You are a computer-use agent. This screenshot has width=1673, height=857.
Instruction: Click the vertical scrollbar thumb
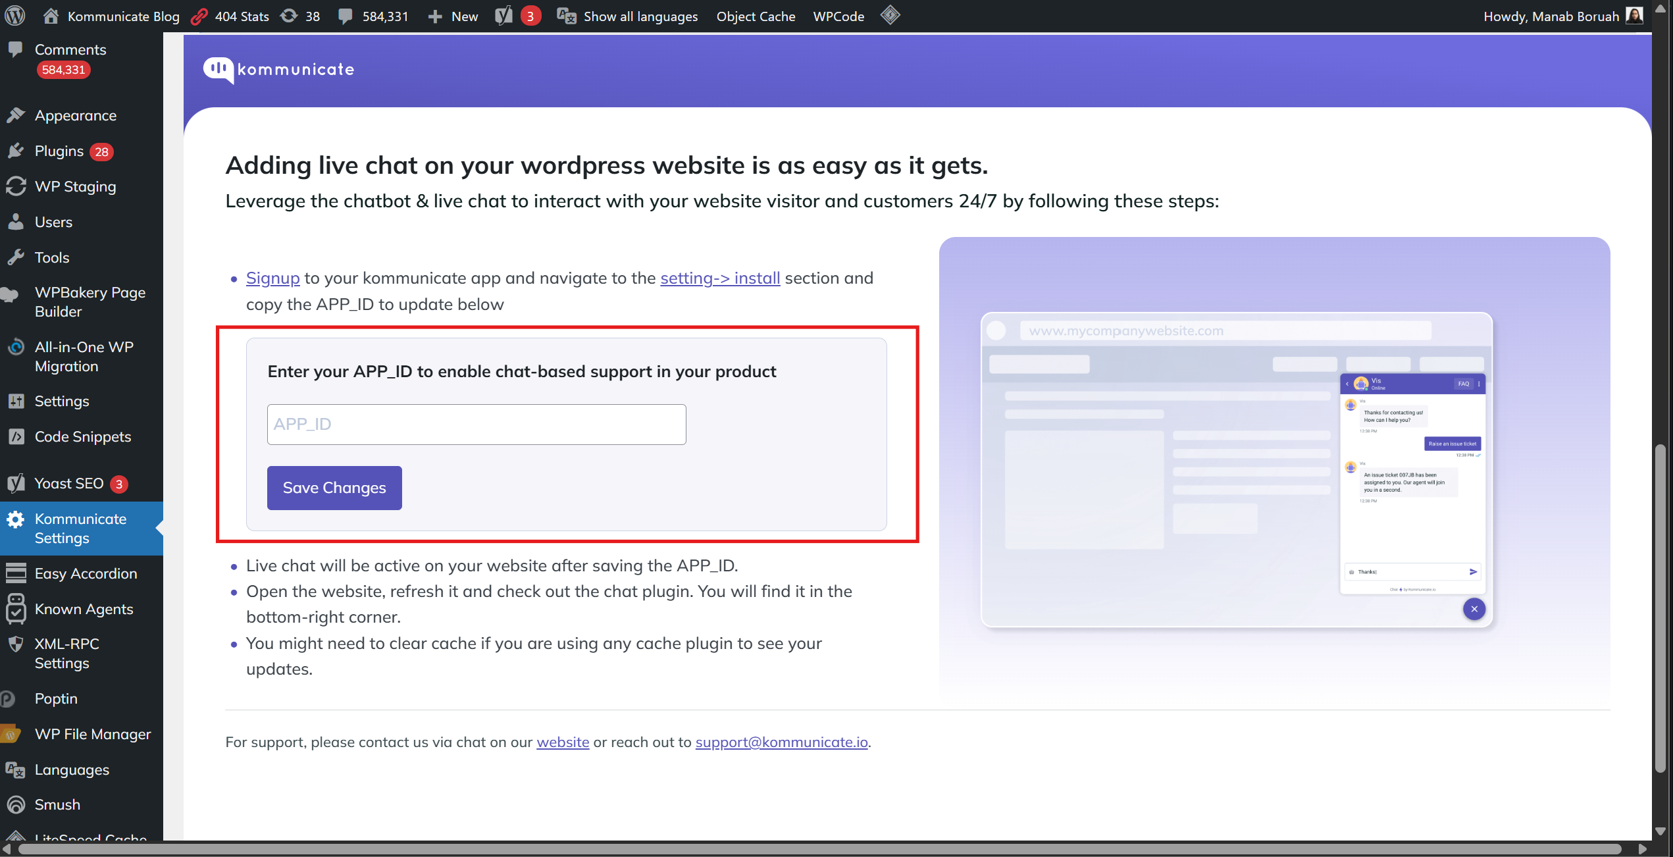click(x=1660, y=609)
